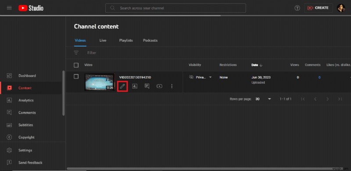351x171 pixels.
Task: Click the CREATE button
Action: point(318,8)
